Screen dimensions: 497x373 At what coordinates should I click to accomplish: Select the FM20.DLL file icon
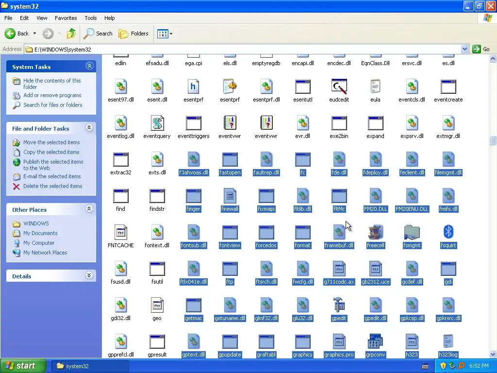[375, 196]
